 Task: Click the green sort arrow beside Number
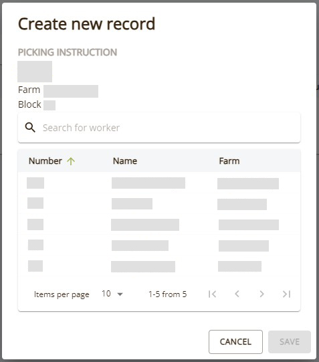tap(71, 161)
